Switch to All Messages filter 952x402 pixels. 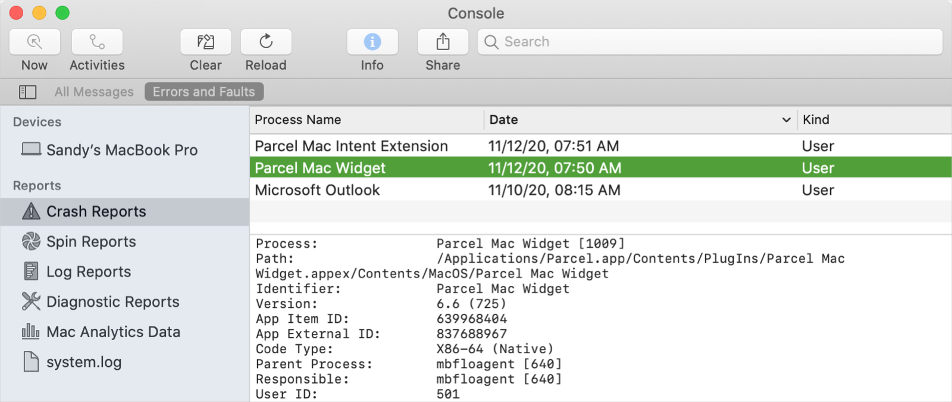[x=94, y=92]
